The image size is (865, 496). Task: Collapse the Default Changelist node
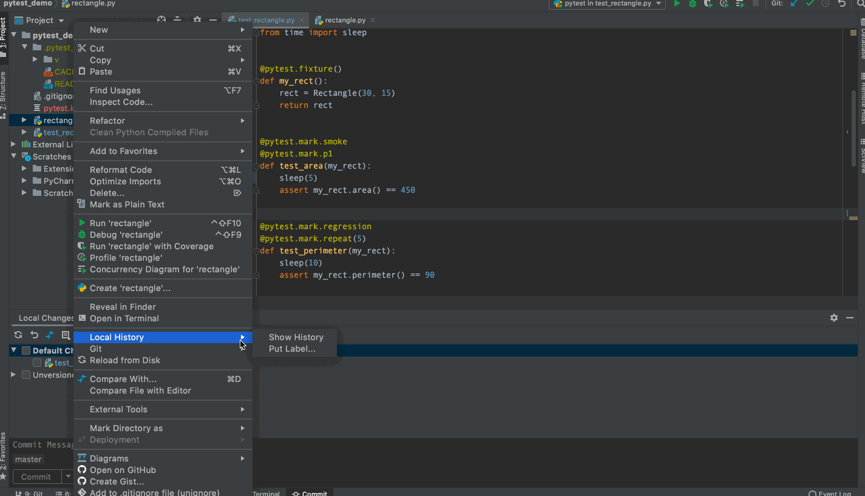(13, 350)
